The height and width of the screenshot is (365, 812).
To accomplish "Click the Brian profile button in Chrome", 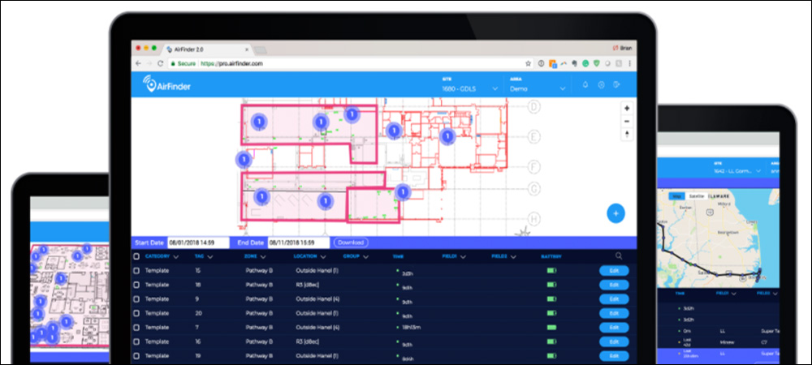I will (x=622, y=48).
